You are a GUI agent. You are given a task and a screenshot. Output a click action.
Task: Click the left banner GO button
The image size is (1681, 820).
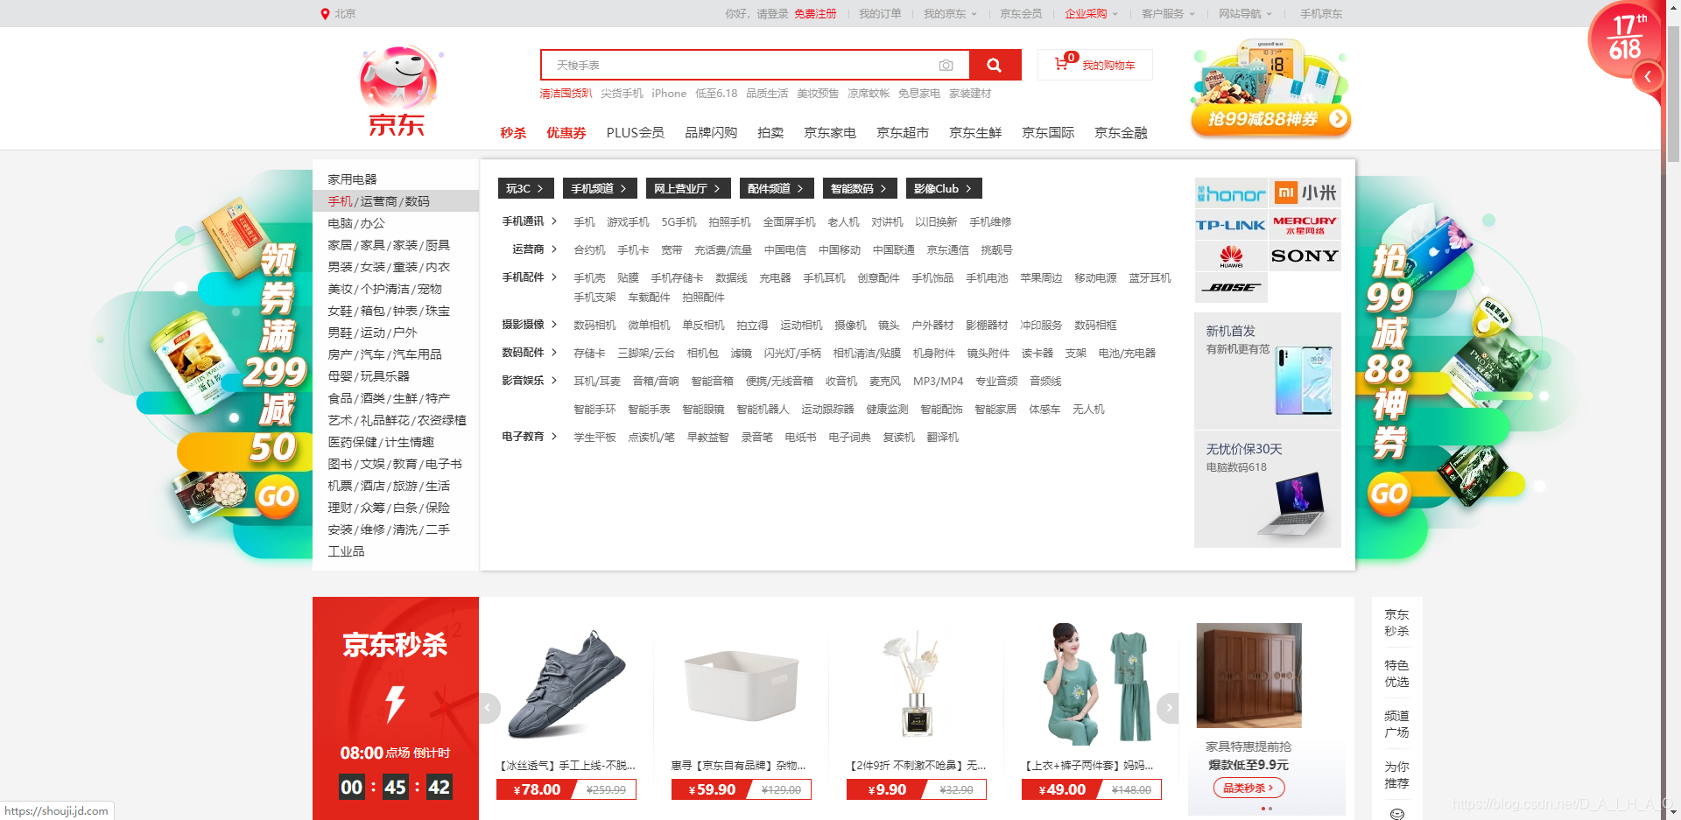coord(276,496)
